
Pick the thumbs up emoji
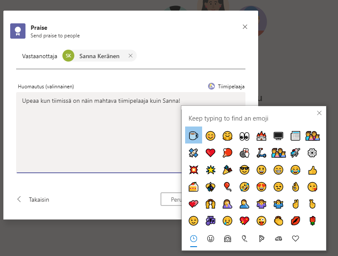(x=313, y=170)
